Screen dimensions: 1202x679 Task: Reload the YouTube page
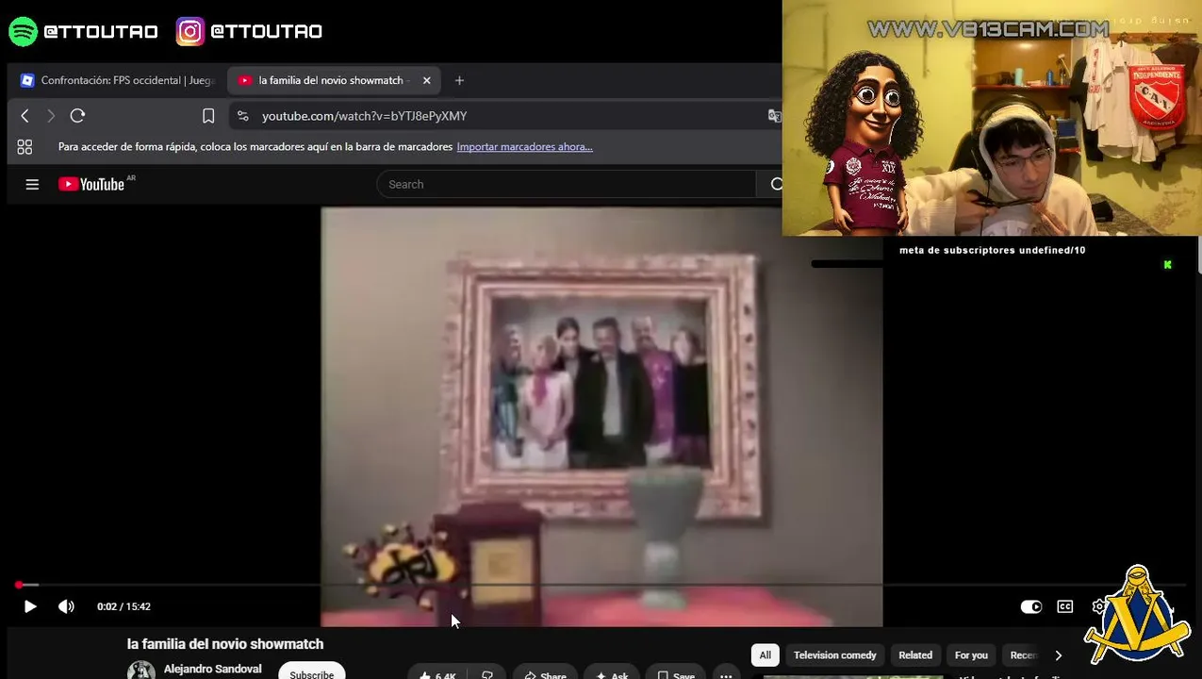77,116
